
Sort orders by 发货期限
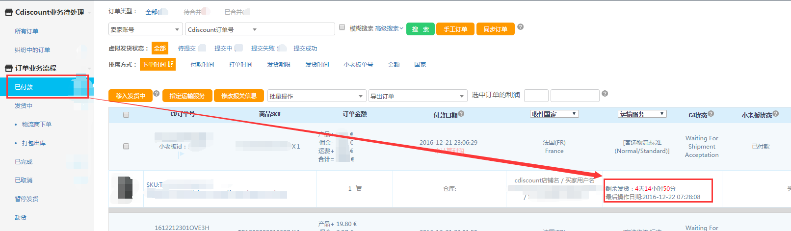pyautogui.click(x=279, y=64)
